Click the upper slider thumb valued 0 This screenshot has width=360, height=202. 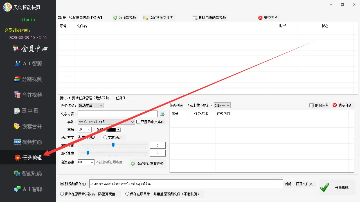(113, 145)
